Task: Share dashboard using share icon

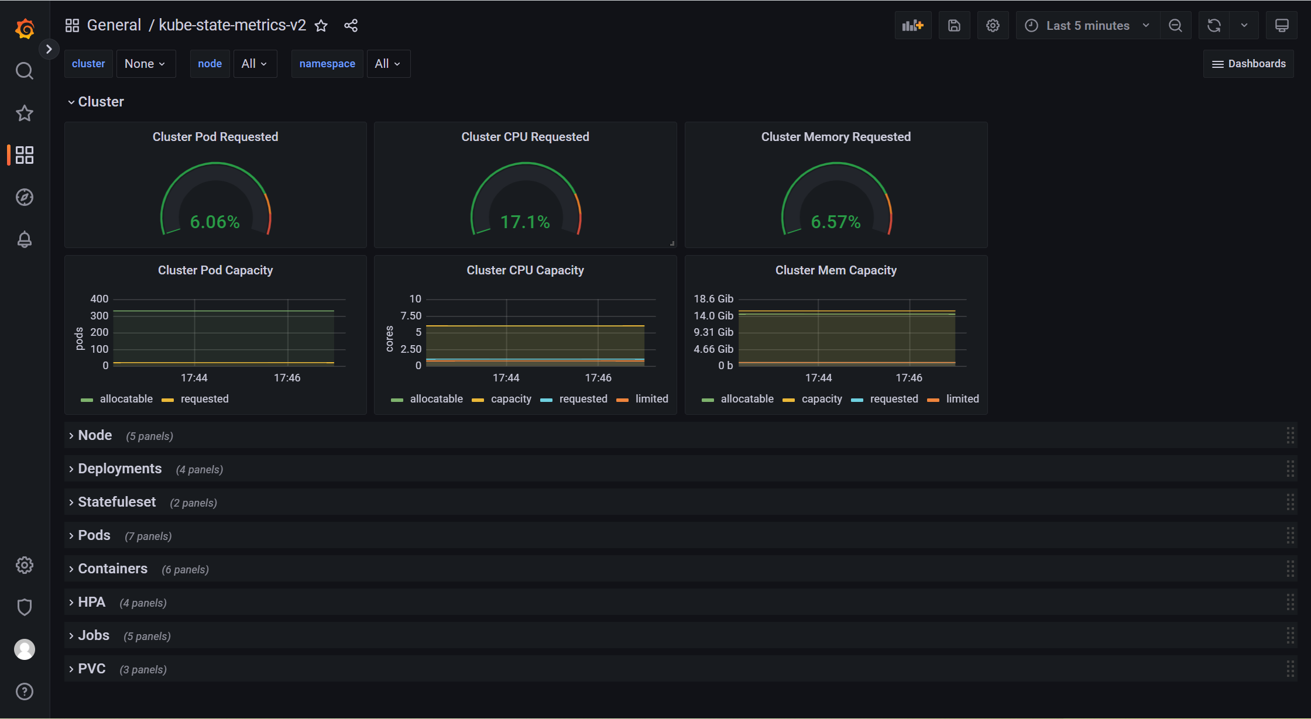Action: 351,26
